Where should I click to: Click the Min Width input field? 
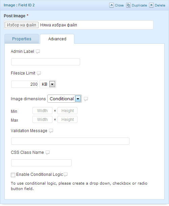(42, 111)
